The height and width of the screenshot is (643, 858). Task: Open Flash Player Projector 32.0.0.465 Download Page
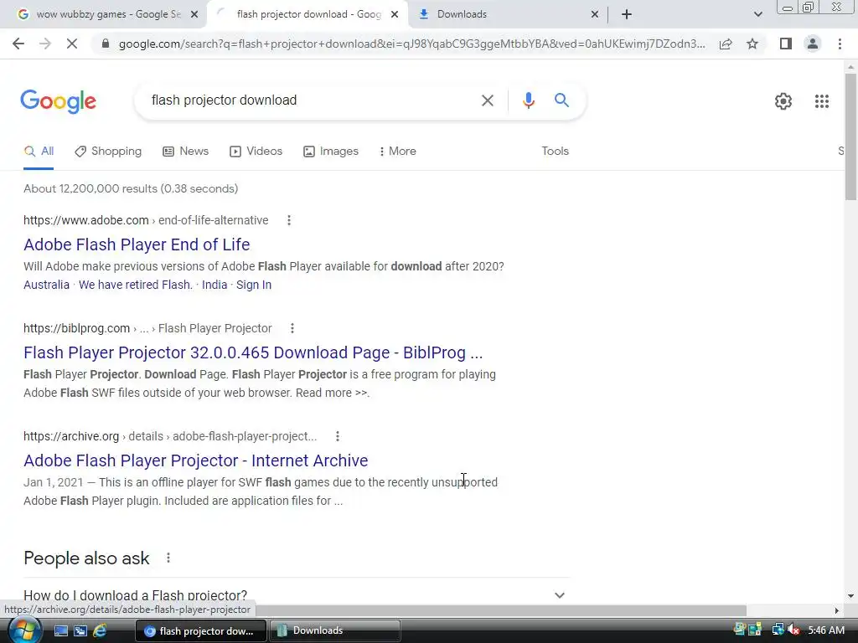[x=253, y=352]
